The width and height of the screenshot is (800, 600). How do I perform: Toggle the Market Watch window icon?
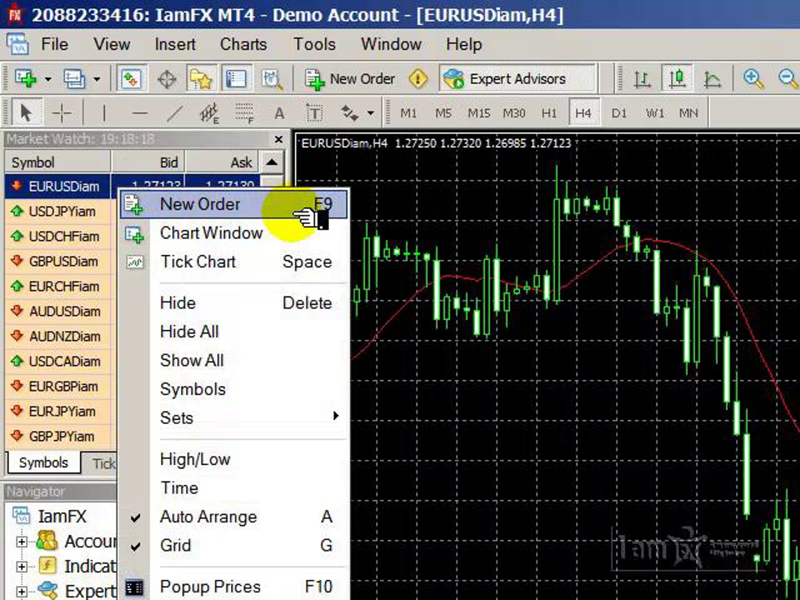coord(131,78)
